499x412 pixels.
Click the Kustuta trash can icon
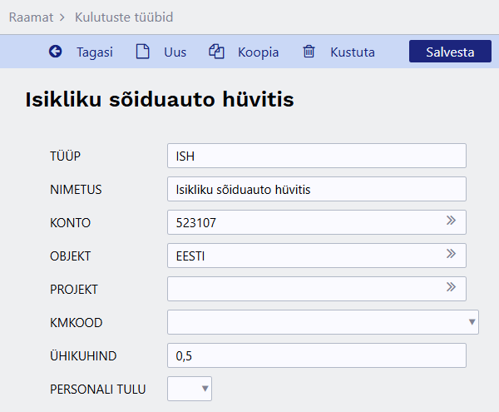pyautogui.click(x=309, y=52)
